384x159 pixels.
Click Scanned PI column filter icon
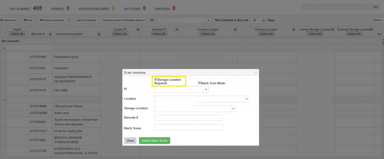[177, 29]
